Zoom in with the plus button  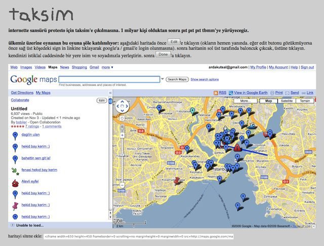pyautogui.click(x=122, y=135)
